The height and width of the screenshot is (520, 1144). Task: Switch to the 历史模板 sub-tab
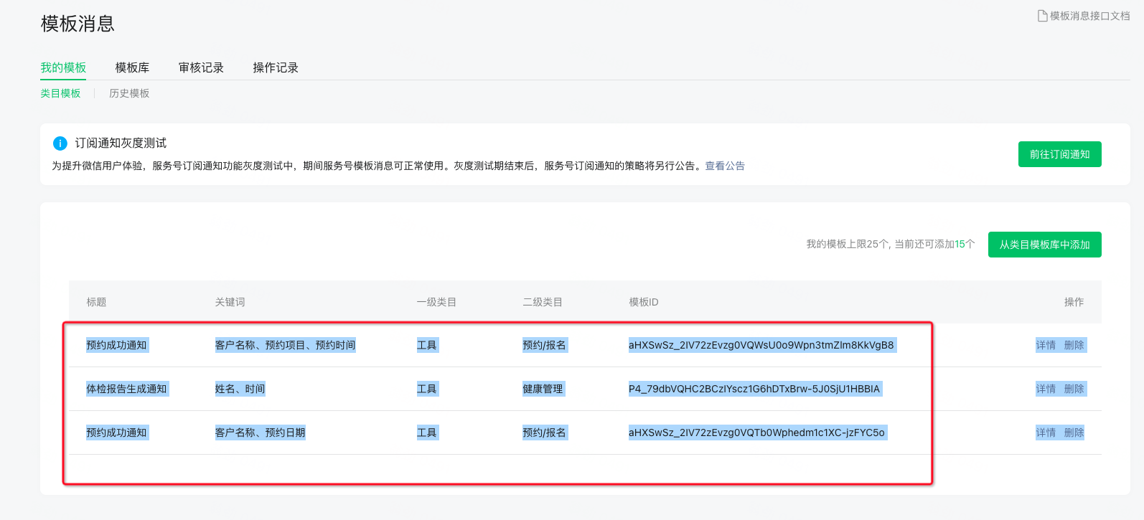pos(129,93)
